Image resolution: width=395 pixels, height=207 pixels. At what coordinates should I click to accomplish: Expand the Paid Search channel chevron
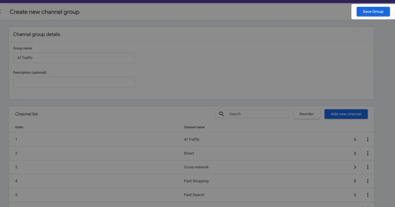[x=355, y=195]
